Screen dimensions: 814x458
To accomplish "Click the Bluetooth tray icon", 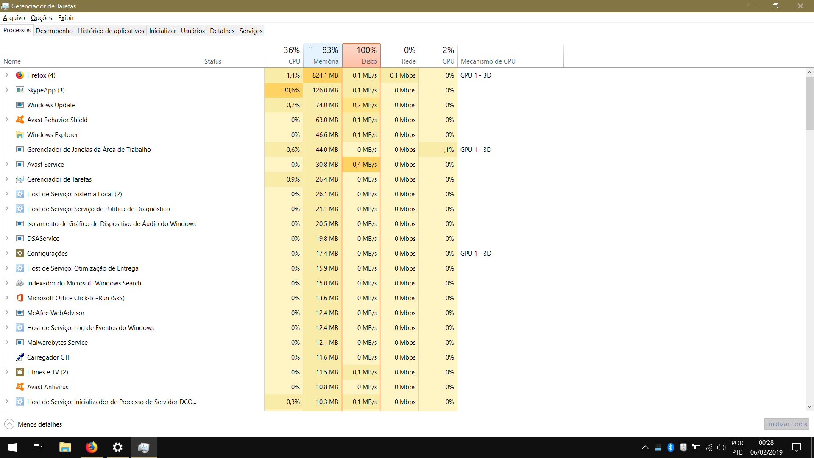I will coord(670,447).
